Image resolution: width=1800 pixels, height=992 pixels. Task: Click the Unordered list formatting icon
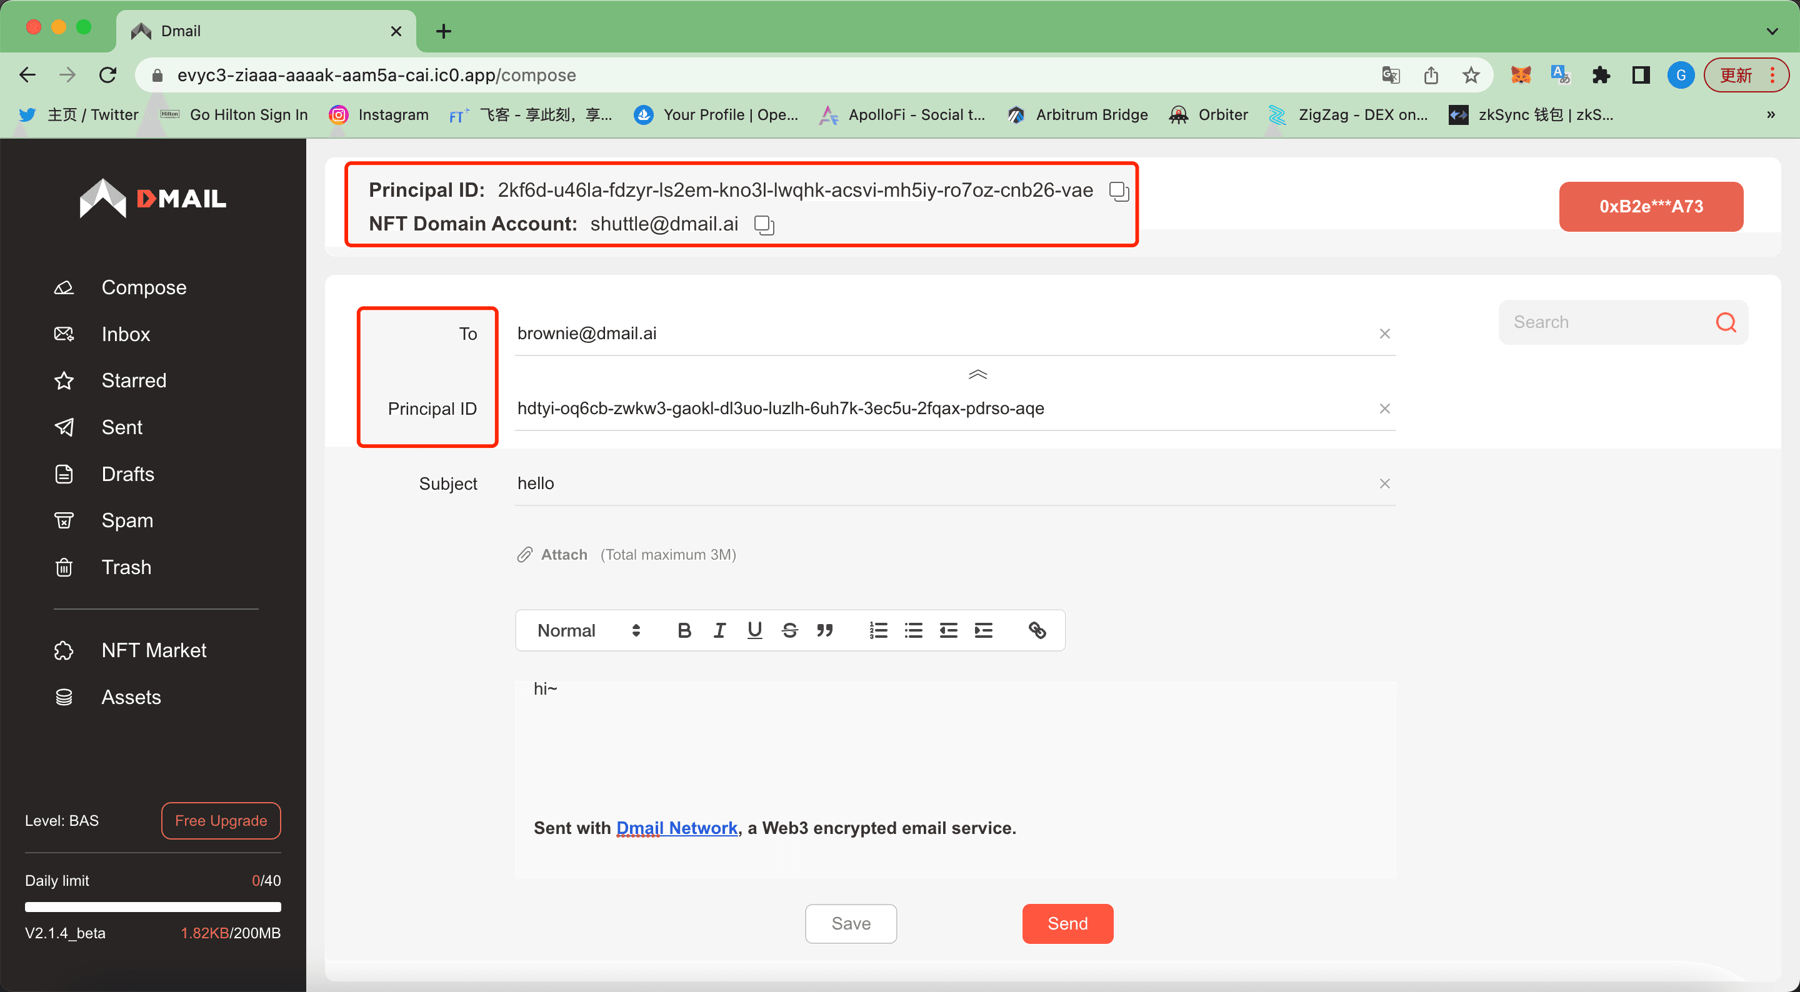913,629
